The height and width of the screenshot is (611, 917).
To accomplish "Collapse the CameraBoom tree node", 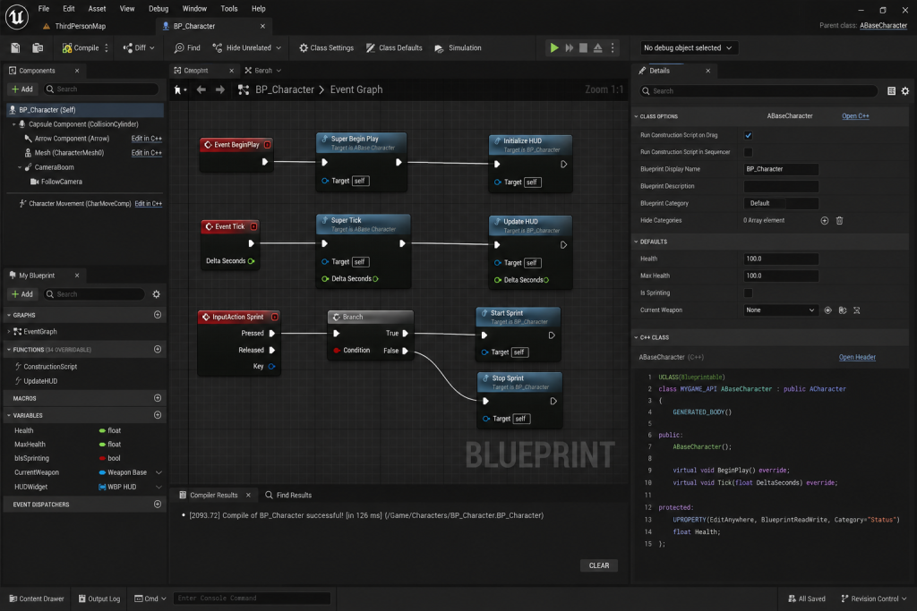I will click(20, 167).
